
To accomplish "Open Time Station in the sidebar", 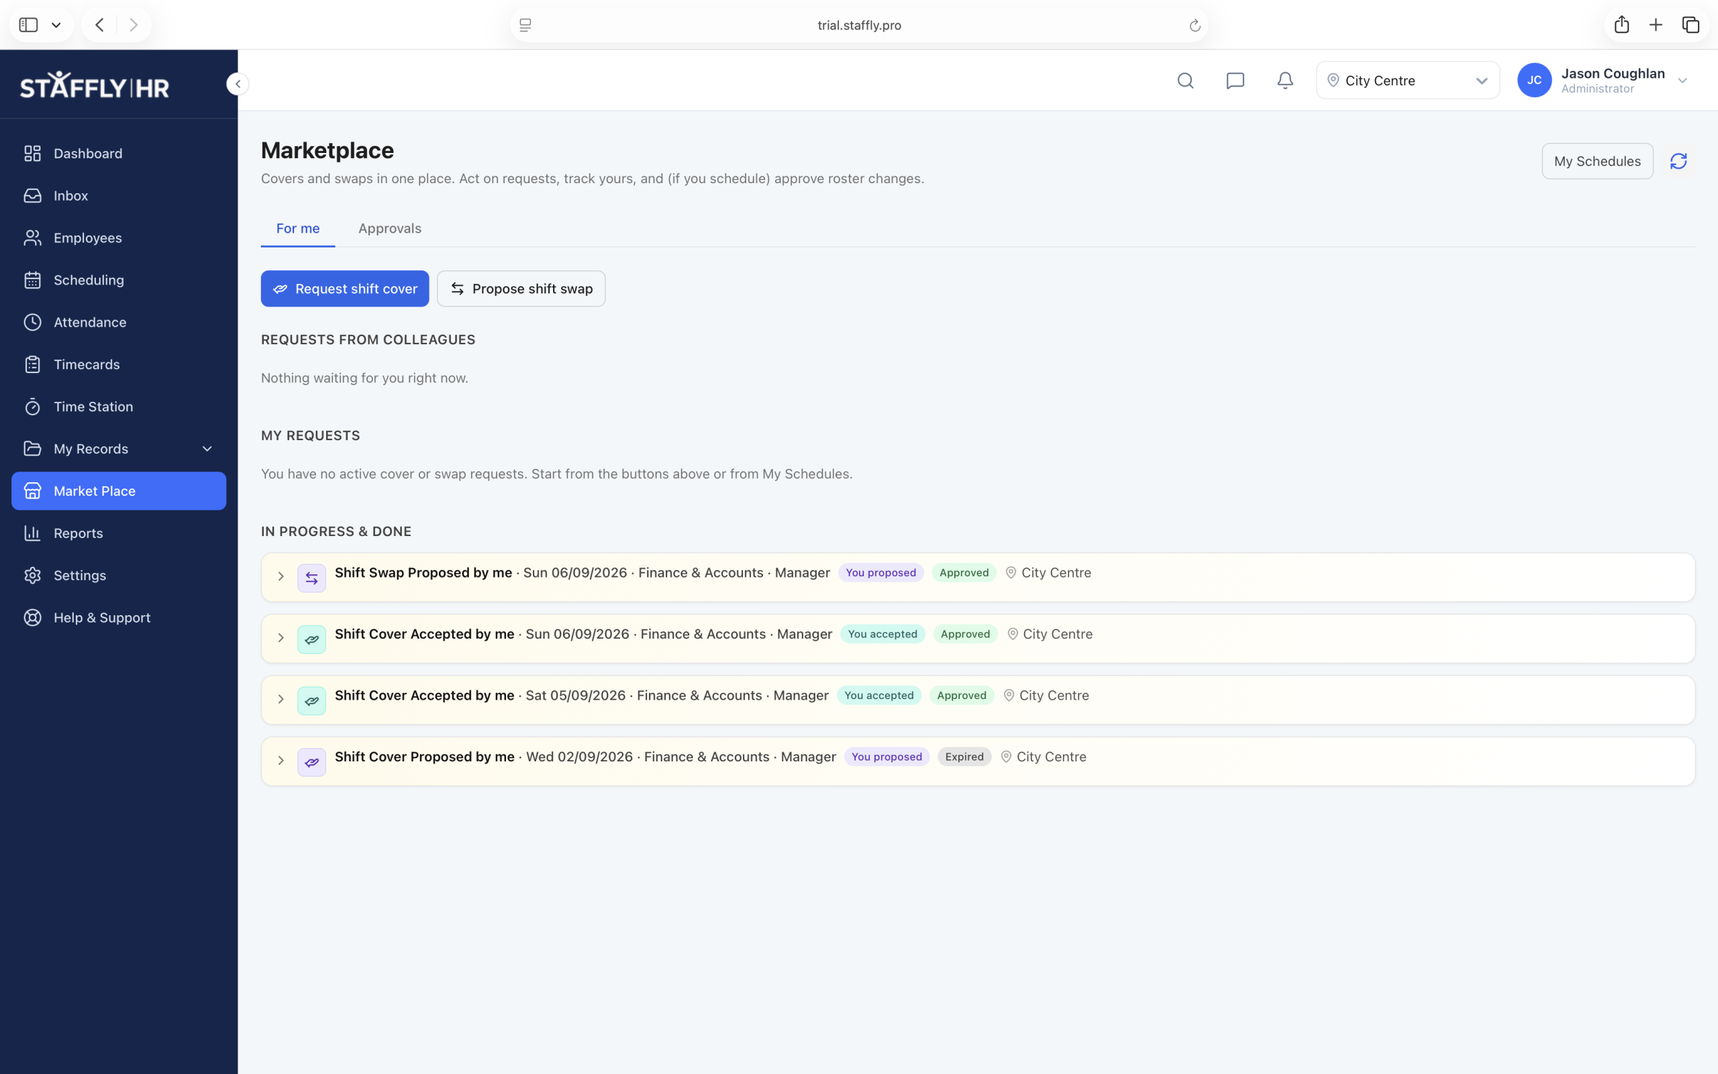I will 119,407.
